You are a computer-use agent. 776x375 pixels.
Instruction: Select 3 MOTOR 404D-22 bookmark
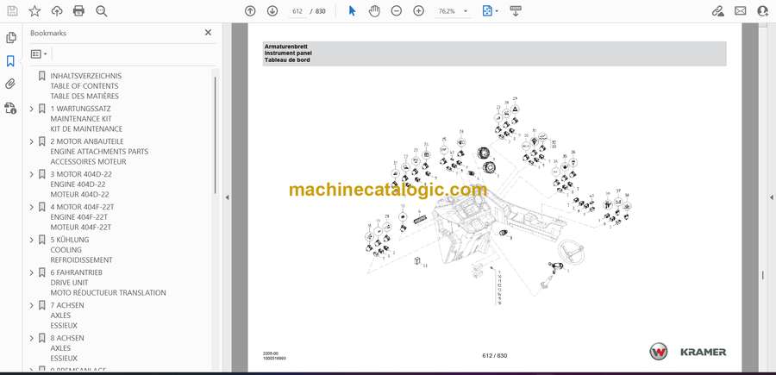coord(81,184)
